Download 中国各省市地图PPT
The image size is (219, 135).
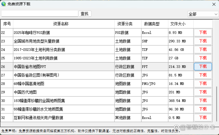tap(203, 66)
